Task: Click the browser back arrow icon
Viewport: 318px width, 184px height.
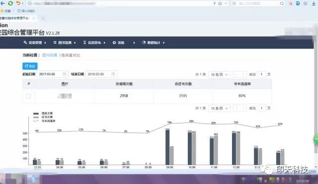Action: pos(2,3)
